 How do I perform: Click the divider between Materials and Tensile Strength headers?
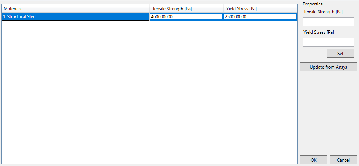click(x=150, y=8)
